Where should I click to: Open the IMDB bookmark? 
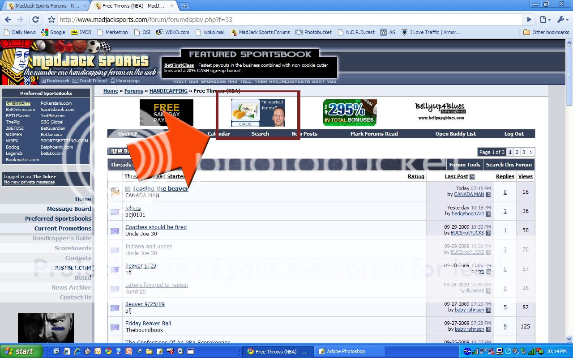click(x=81, y=32)
